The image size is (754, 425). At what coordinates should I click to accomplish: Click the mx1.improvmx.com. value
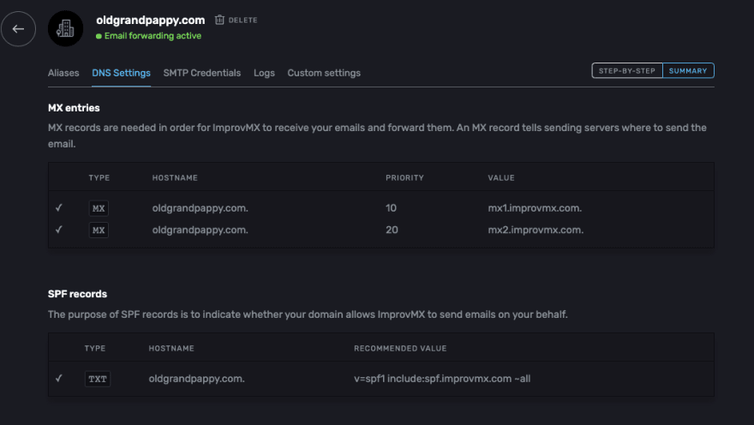click(x=535, y=208)
